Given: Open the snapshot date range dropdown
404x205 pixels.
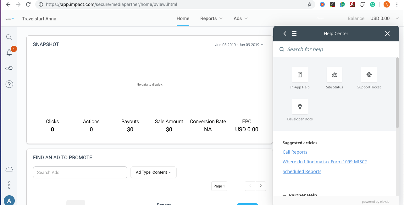Looking at the screenshot, I should coord(239,45).
